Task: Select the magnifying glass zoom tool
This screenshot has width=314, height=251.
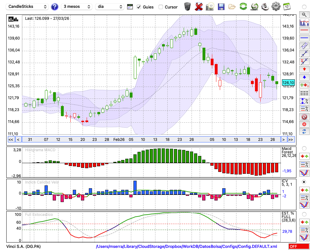Action: [x=304, y=14]
